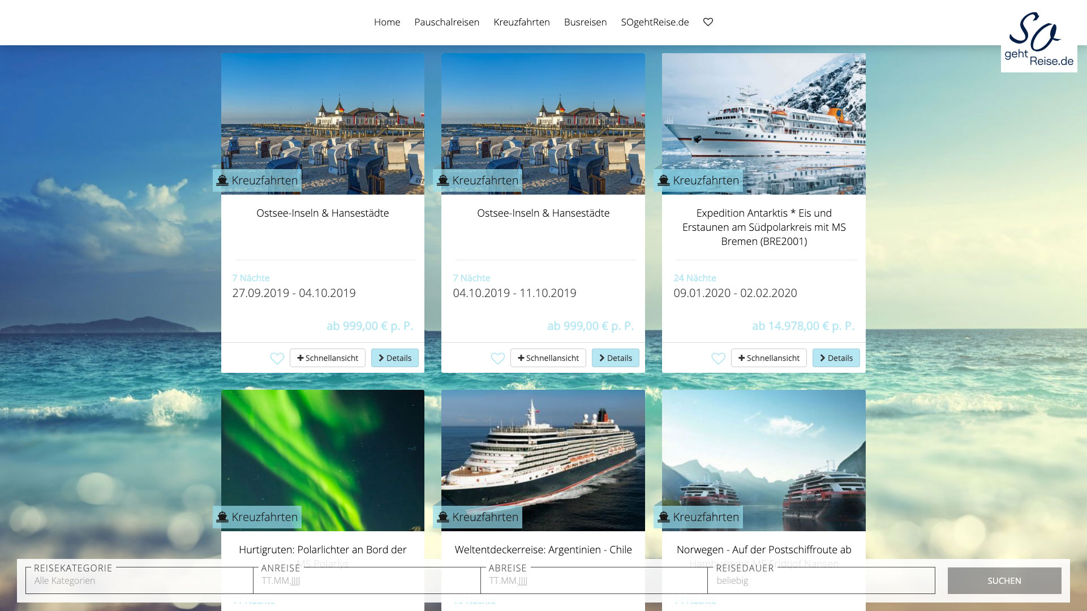
Task: Favorite the 27.09.2019 Ostsee-Inseln cruise
Action: coord(277,358)
